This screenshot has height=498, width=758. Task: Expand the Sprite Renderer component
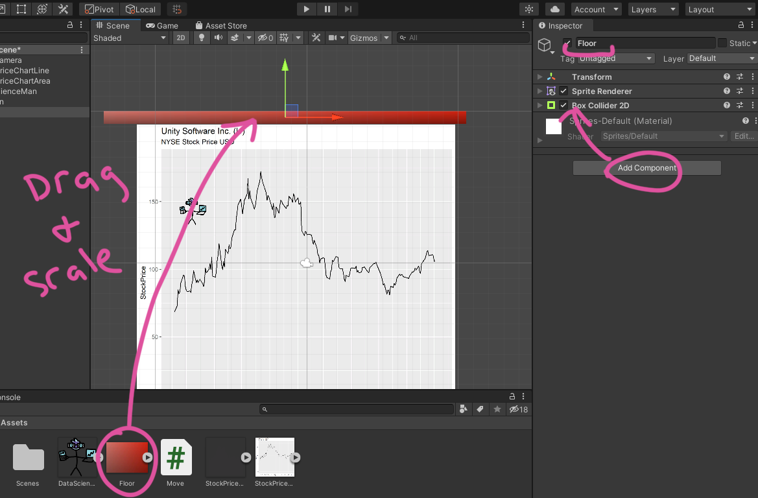tap(539, 91)
